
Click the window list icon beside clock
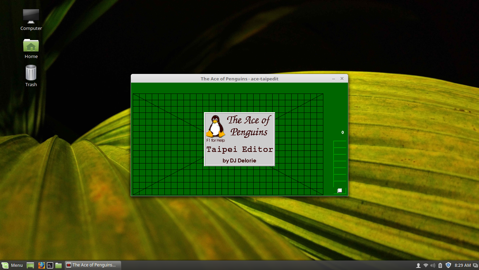click(475, 265)
